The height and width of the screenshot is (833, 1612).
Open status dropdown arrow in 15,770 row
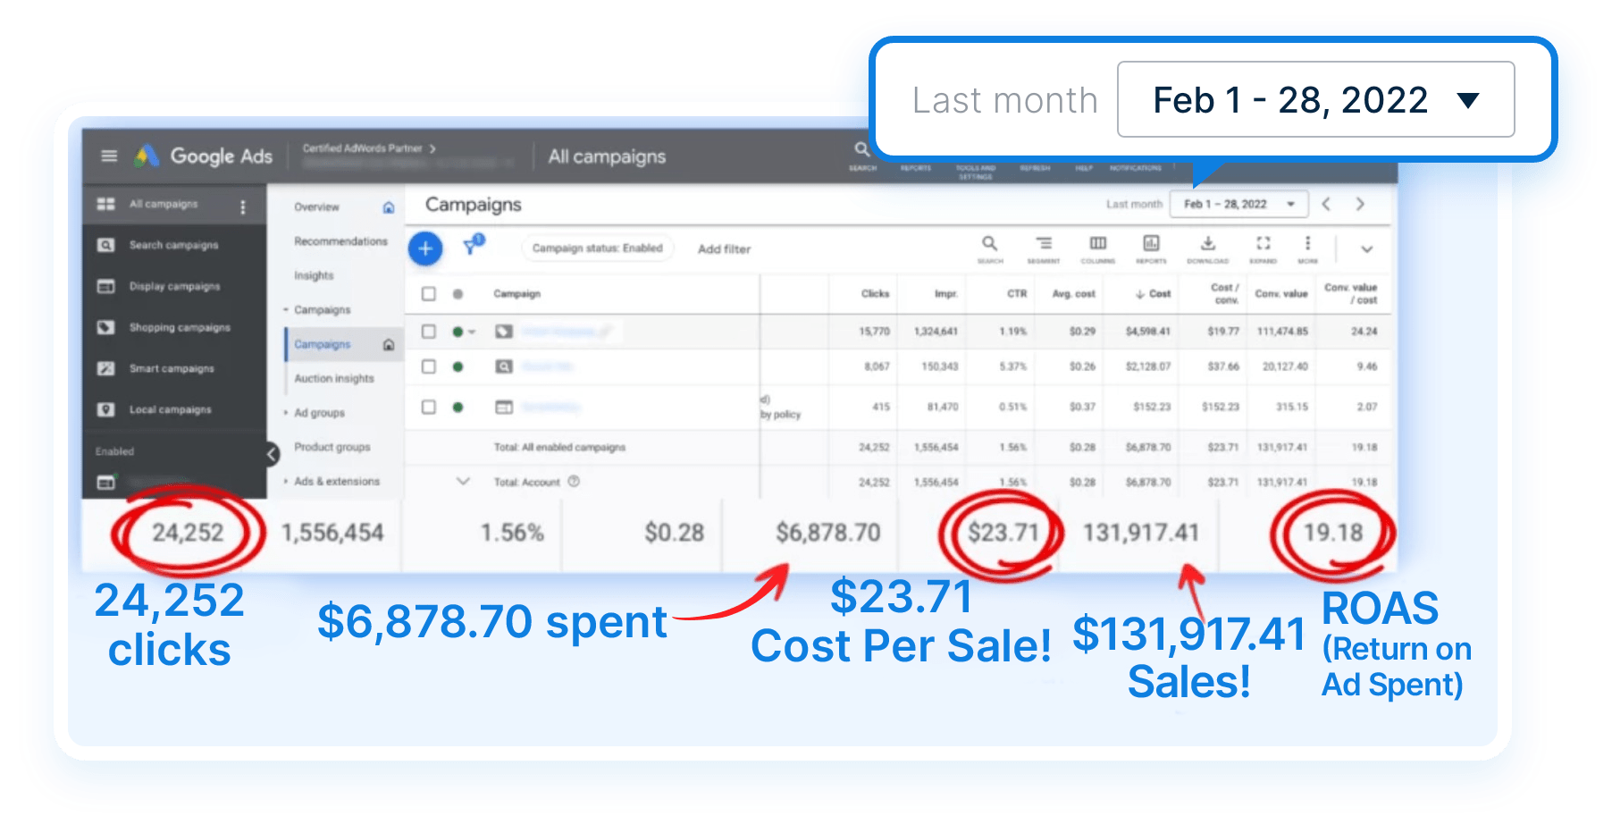pos(472,332)
